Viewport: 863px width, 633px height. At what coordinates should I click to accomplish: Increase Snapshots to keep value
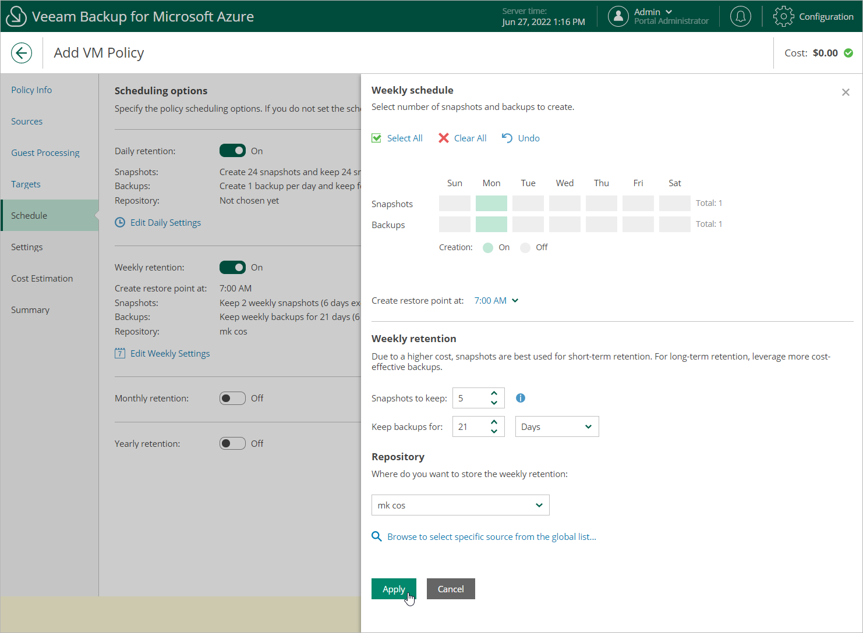[494, 393]
